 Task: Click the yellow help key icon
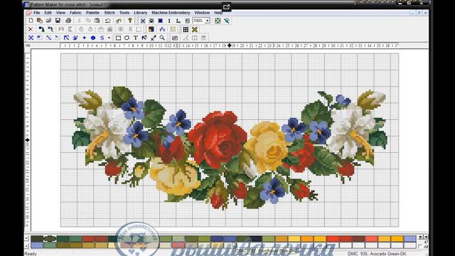130,21
